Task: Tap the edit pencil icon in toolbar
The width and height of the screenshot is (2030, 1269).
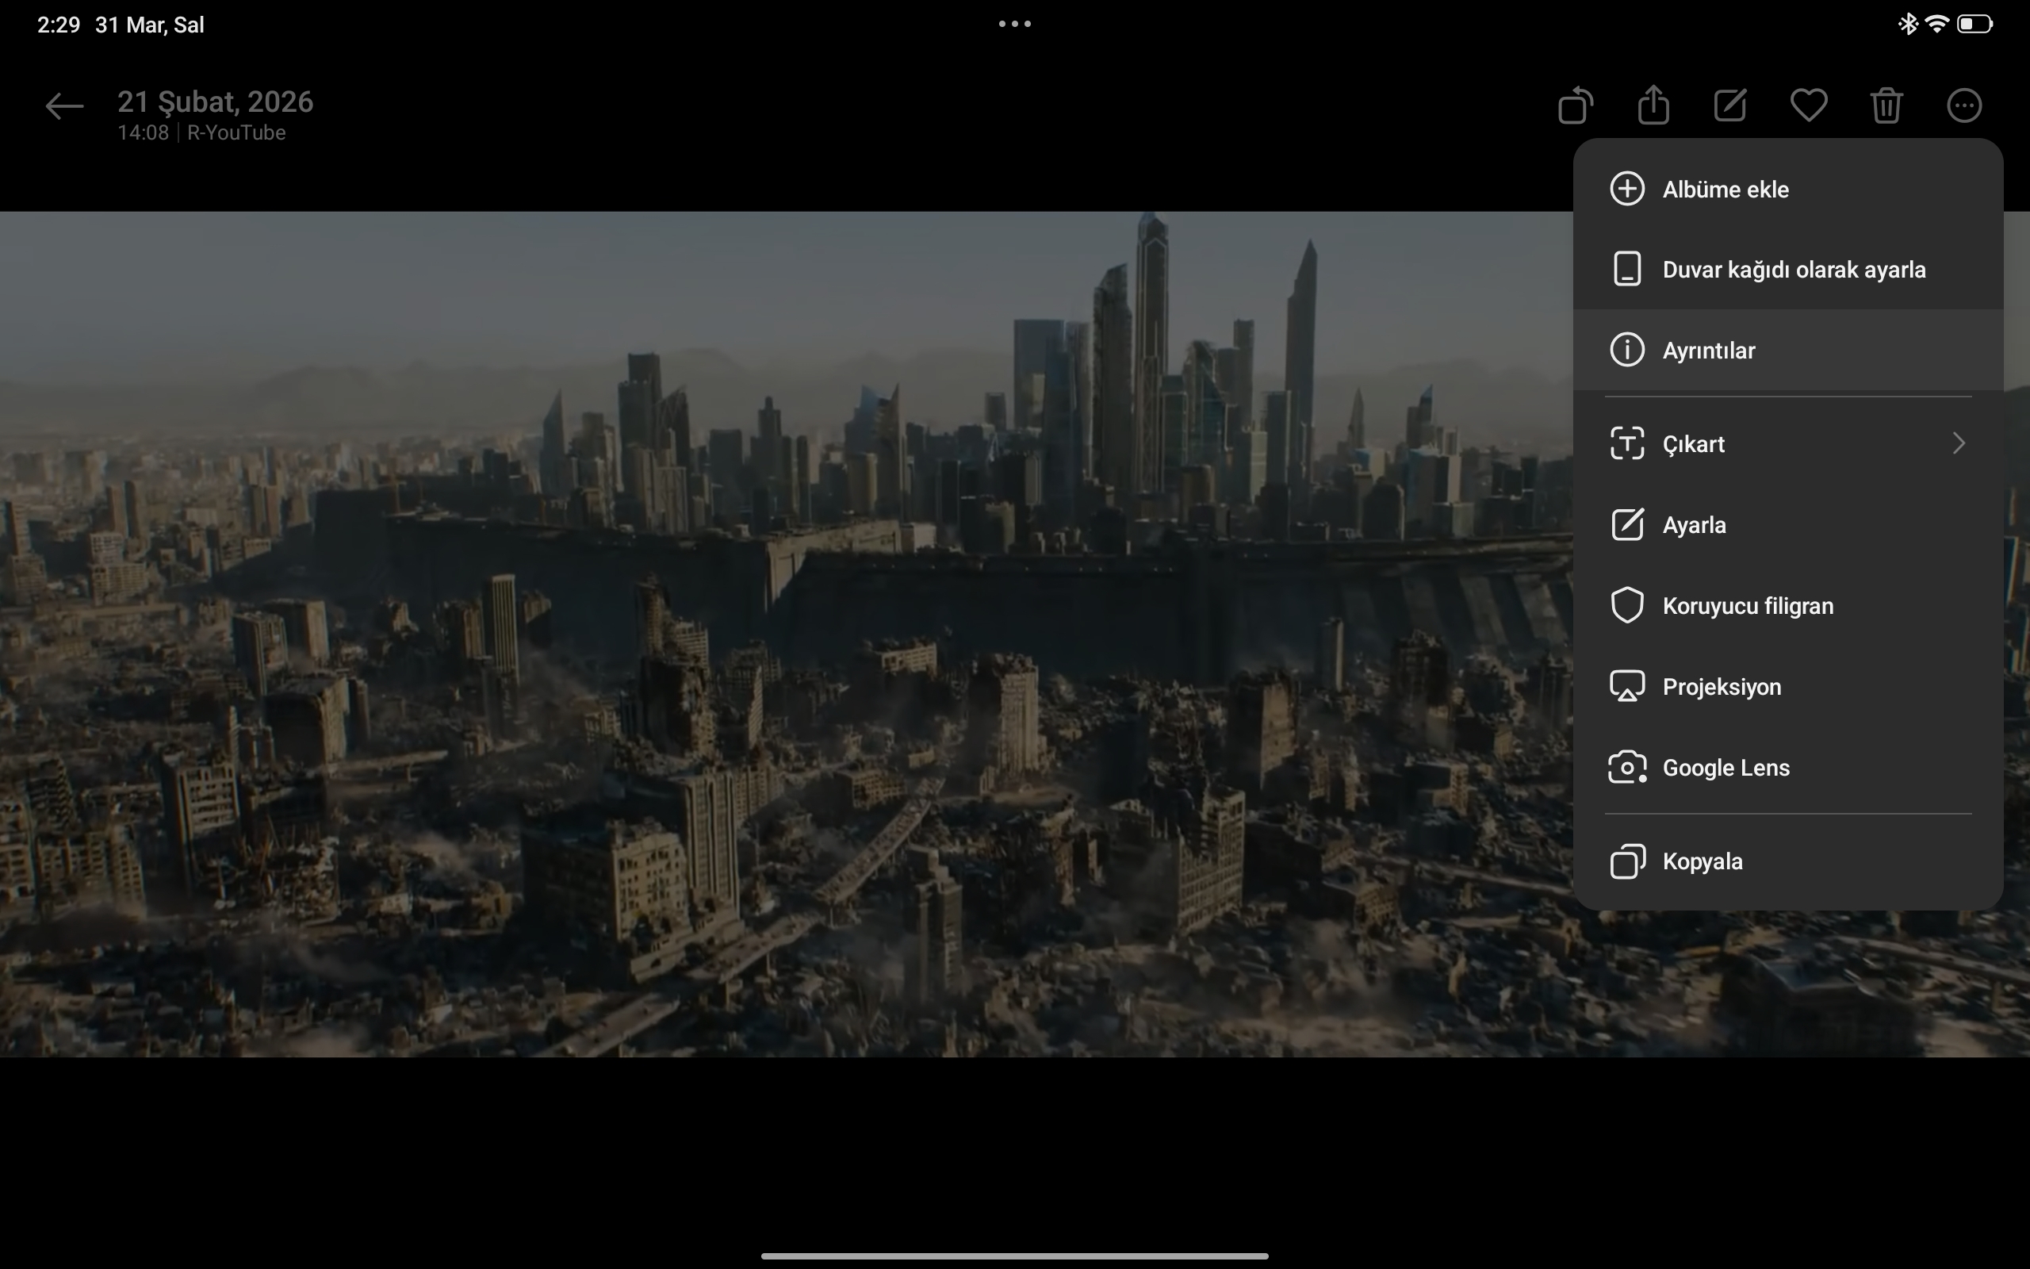Action: click(1730, 105)
